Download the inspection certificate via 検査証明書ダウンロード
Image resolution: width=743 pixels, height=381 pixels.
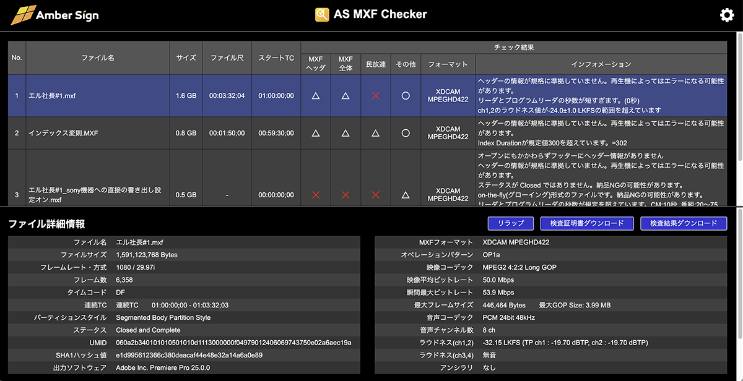(x=587, y=223)
